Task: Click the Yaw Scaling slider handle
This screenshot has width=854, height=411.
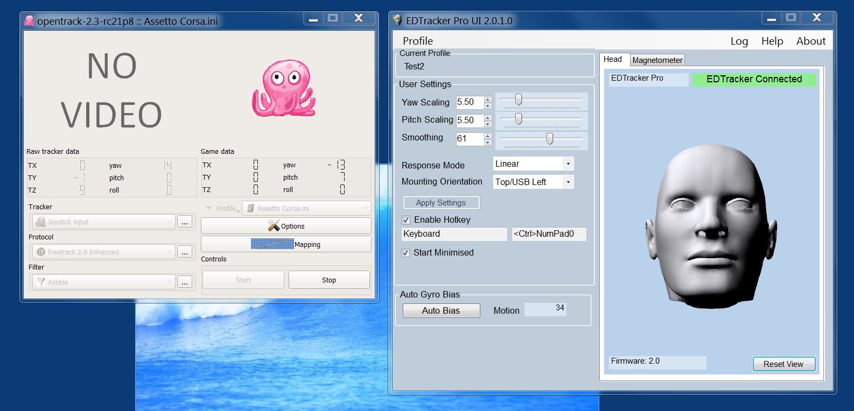Action: [519, 100]
